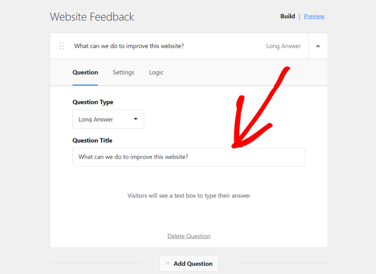This screenshot has width=376, height=274.
Task: Click the Long Answer label in the header
Action: [x=283, y=46]
